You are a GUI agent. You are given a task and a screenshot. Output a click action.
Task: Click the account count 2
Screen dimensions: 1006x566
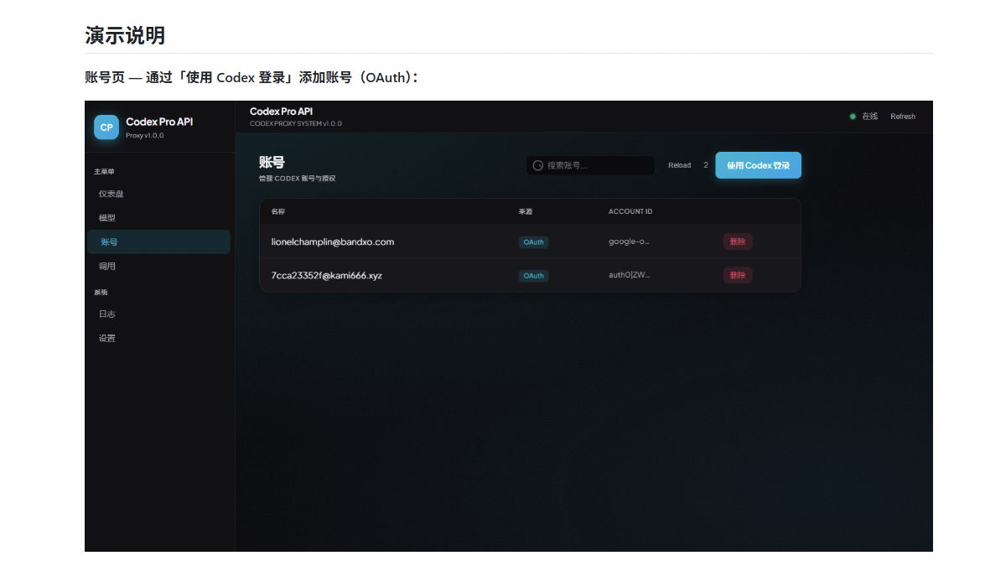[706, 165]
